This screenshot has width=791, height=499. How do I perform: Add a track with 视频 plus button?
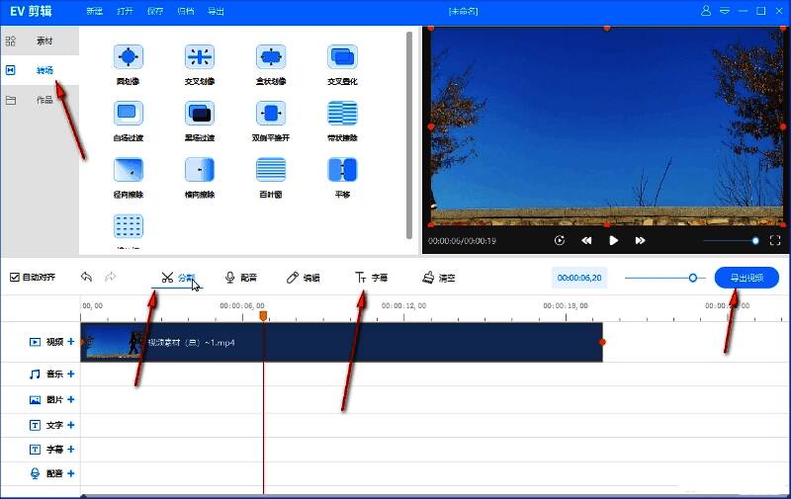click(70, 342)
